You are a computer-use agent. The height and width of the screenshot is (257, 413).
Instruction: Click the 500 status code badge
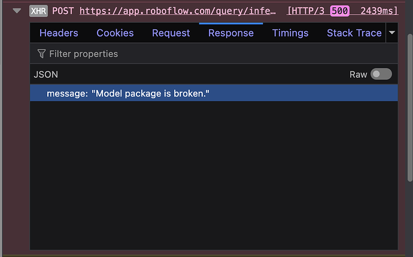(x=340, y=11)
